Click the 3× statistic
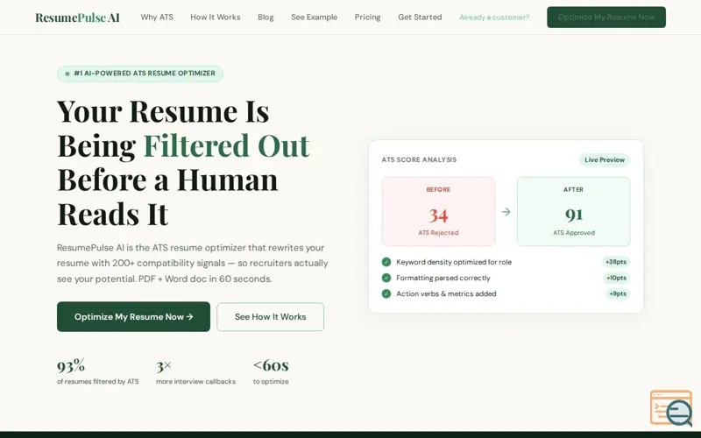The width and height of the screenshot is (701, 438). click(164, 366)
